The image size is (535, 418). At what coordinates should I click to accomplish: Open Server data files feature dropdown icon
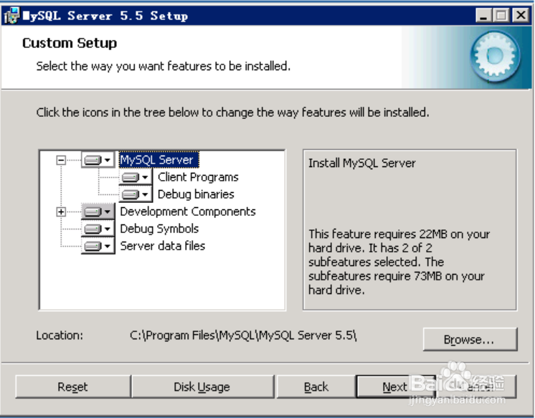[x=98, y=246]
